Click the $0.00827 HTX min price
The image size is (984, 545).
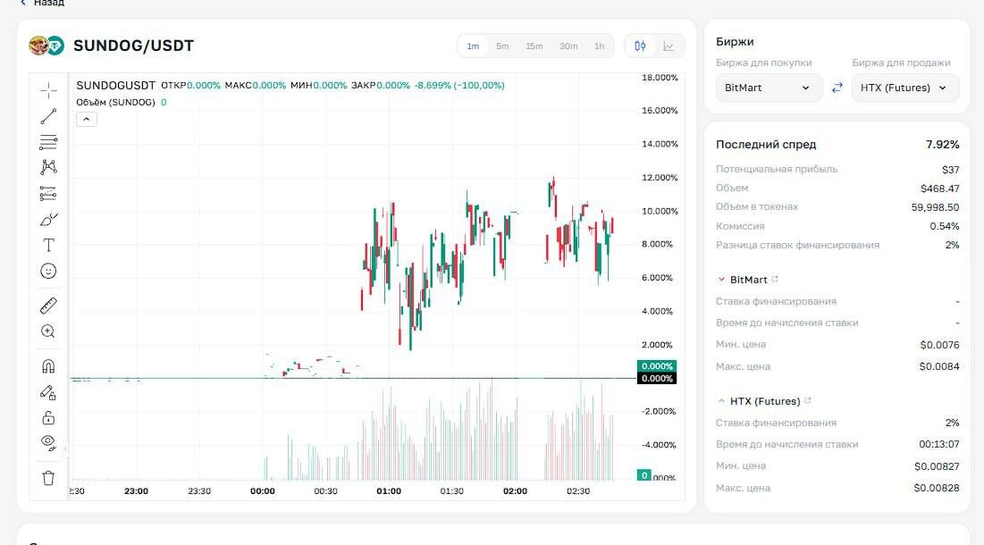point(937,466)
